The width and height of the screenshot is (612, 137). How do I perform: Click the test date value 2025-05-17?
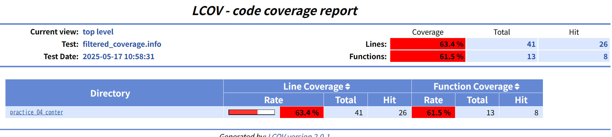click(118, 56)
